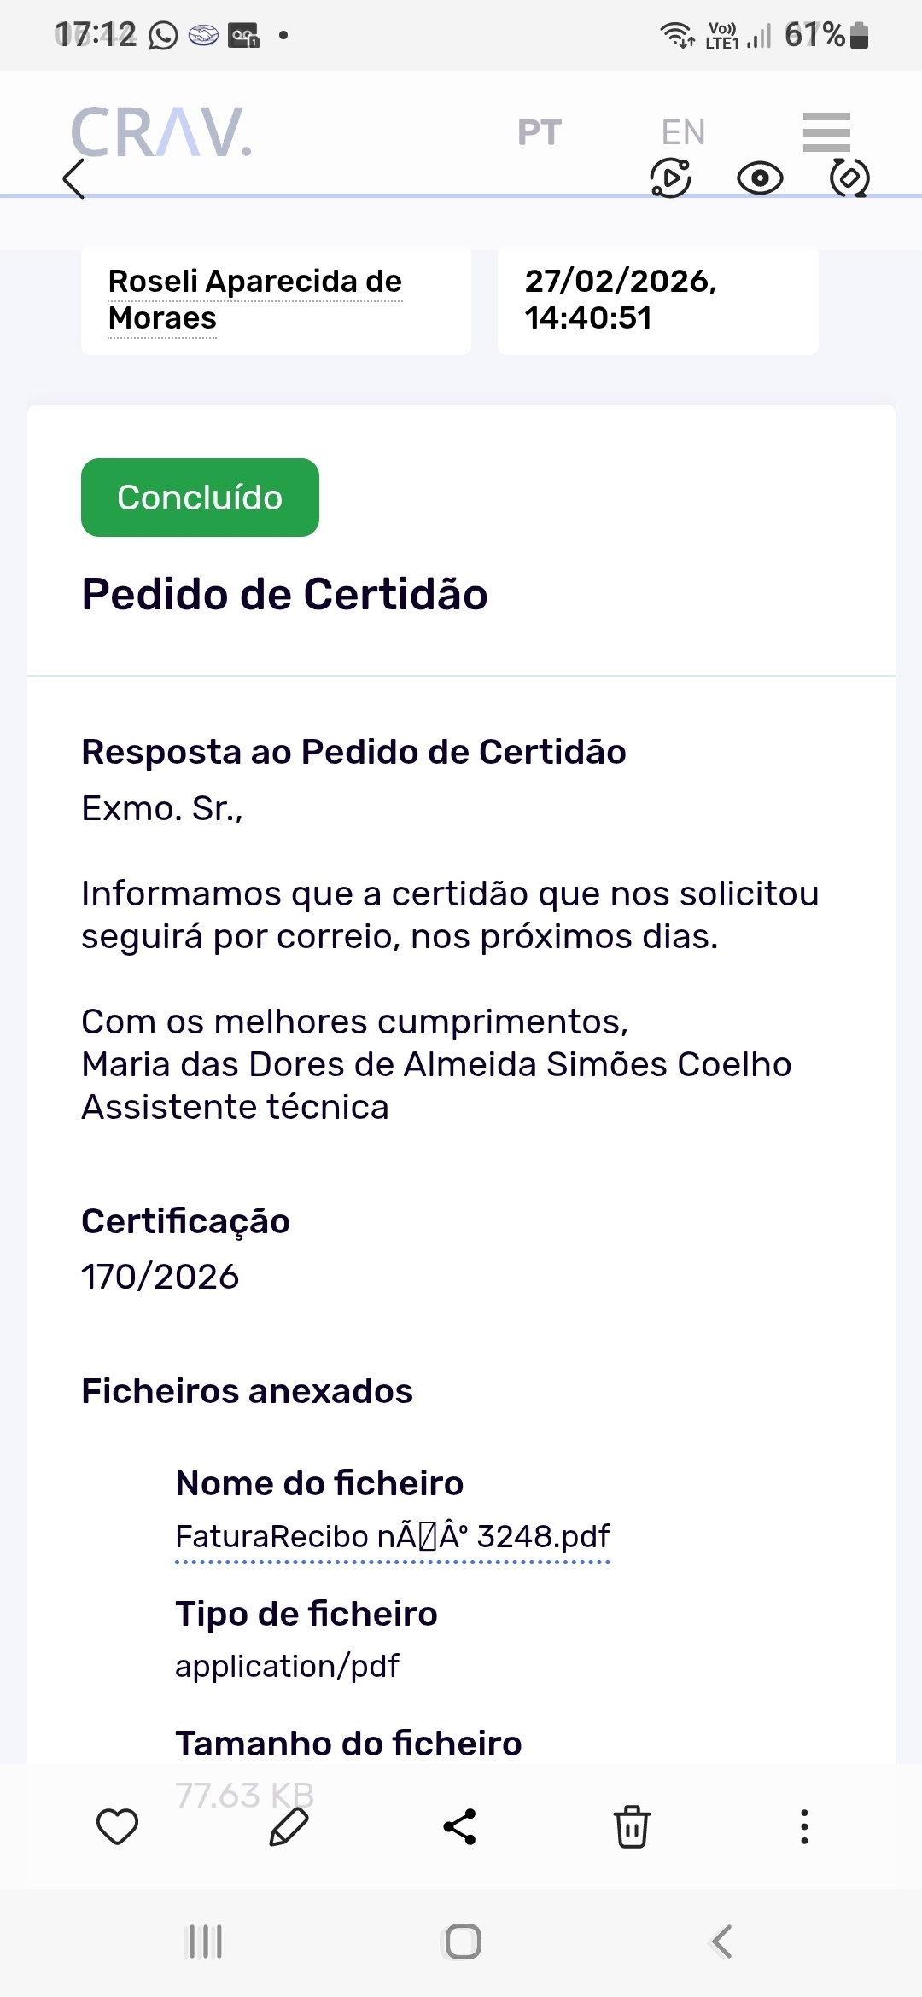
Task: Open Roseli Aparecida de Moraes link
Action: coord(254,300)
